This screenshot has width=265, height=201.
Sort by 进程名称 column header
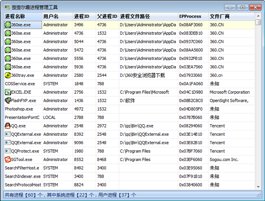coord(23,16)
